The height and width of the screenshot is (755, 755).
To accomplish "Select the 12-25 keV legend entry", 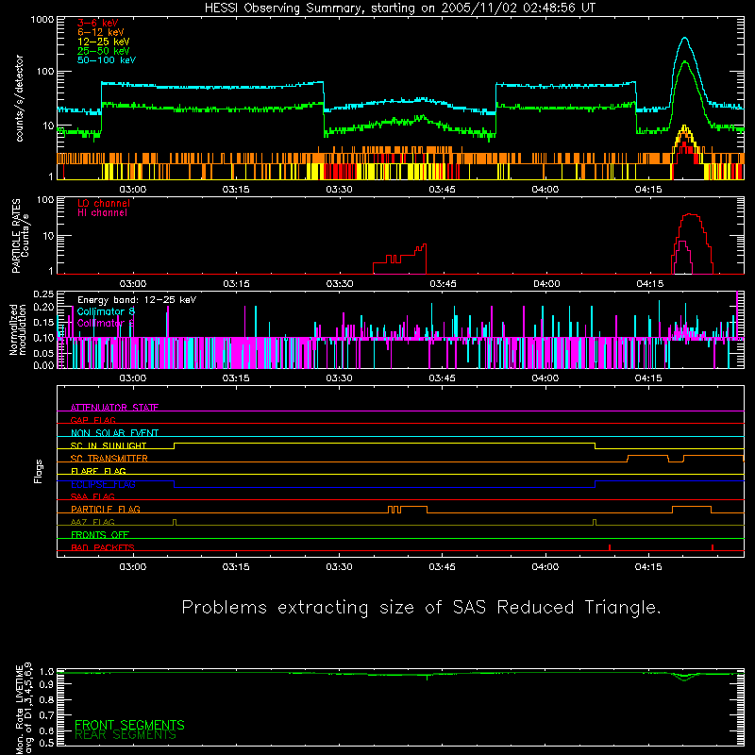I will point(104,42).
